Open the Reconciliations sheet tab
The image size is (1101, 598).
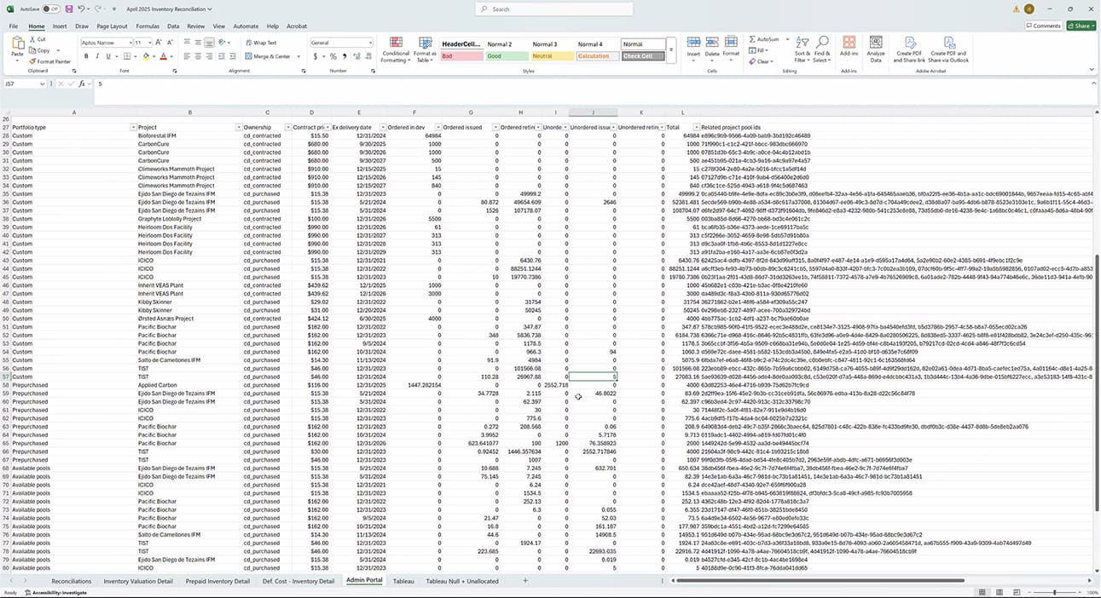click(x=71, y=581)
